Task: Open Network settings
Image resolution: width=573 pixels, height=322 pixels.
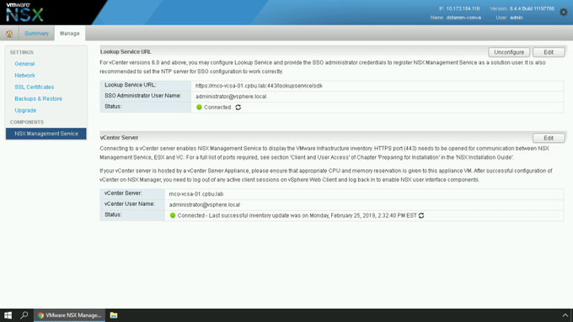Action: (24, 76)
